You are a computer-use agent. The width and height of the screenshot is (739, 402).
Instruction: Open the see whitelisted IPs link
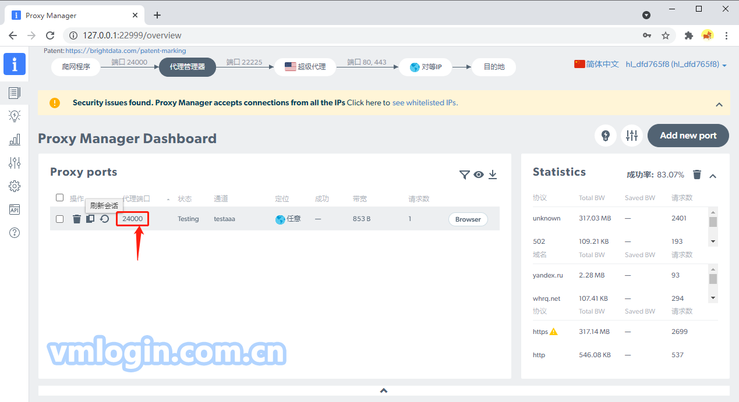coord(425,103)
